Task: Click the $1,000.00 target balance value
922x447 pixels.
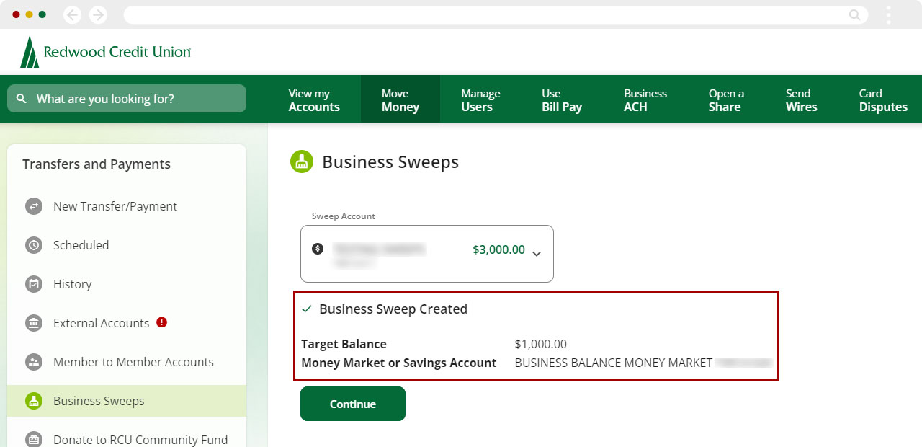Action: (x=541, y=344)
